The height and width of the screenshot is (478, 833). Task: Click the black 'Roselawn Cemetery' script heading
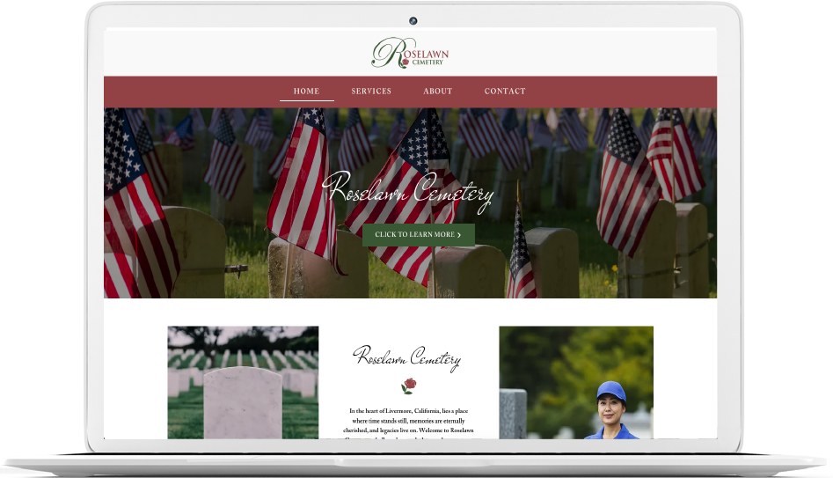407,357
